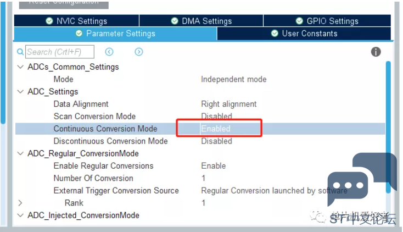Click green check on GPIO Settings
This screenshot has width=403, height=232.
click(x=299, y=21)
